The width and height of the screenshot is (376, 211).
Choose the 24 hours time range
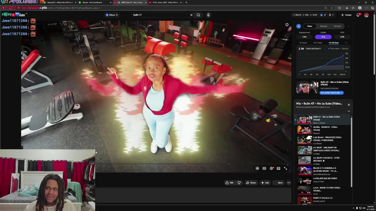(x=303, y=43)
